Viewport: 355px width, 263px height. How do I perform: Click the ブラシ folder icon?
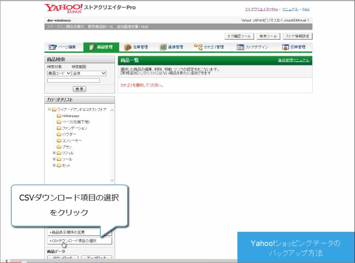(59, 147)
